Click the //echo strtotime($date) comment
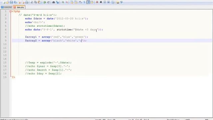This screenshot has height=120, width=213. coord(45,26)
